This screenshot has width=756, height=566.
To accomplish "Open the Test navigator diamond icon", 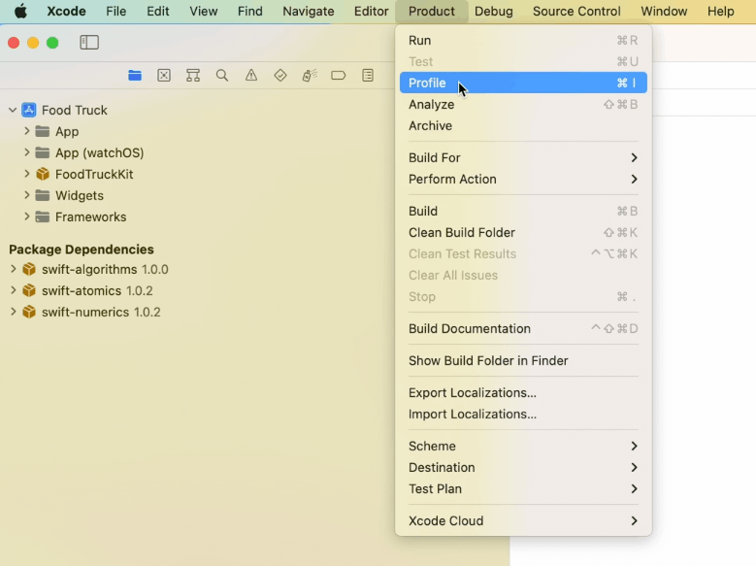I will 280,76.
